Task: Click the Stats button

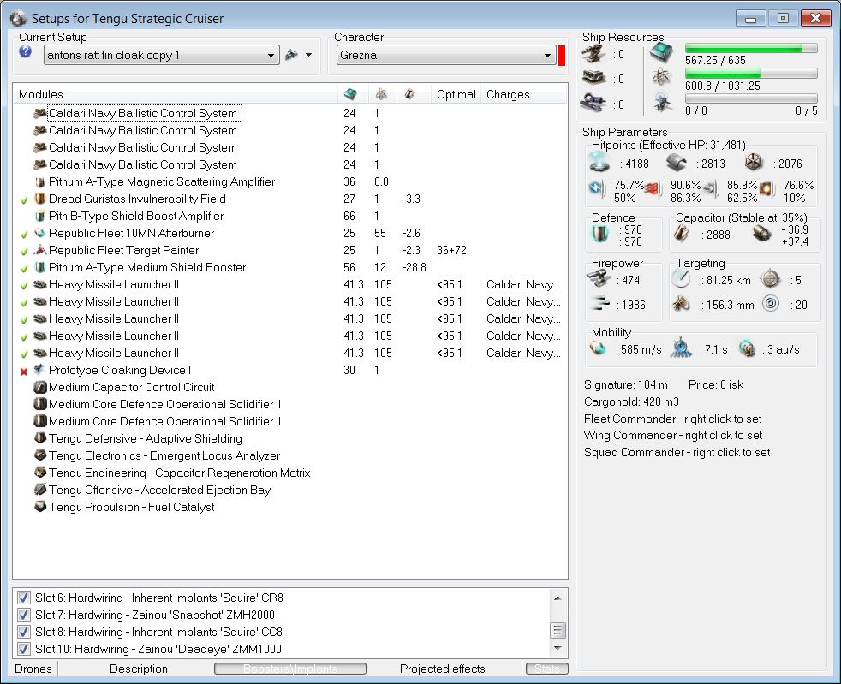Action: coord(546,669)
